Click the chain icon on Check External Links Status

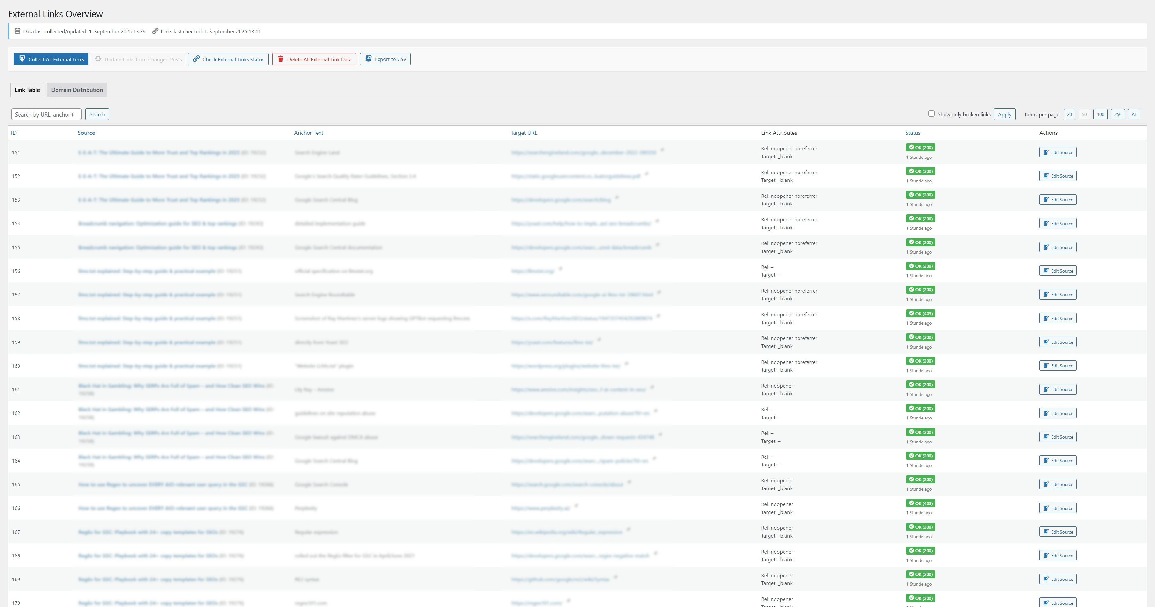[x=196, y=59]
